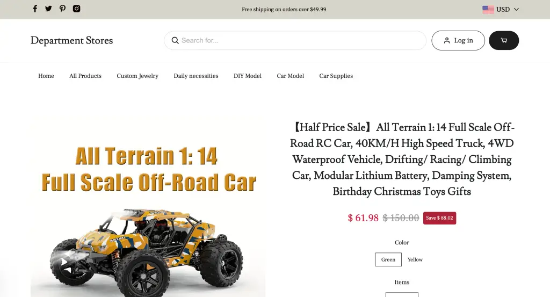
Task: Open the Facebook social link icon
Action: point(35,9)
